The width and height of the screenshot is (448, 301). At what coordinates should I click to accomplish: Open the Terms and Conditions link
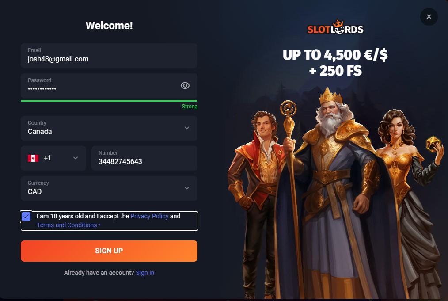tap(67, 225)
